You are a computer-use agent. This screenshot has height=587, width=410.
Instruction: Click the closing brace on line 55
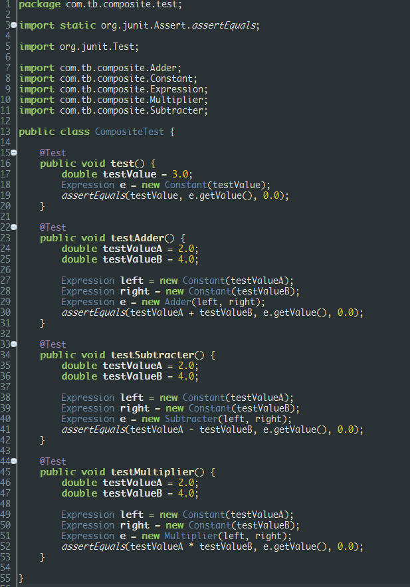[21, 578]
